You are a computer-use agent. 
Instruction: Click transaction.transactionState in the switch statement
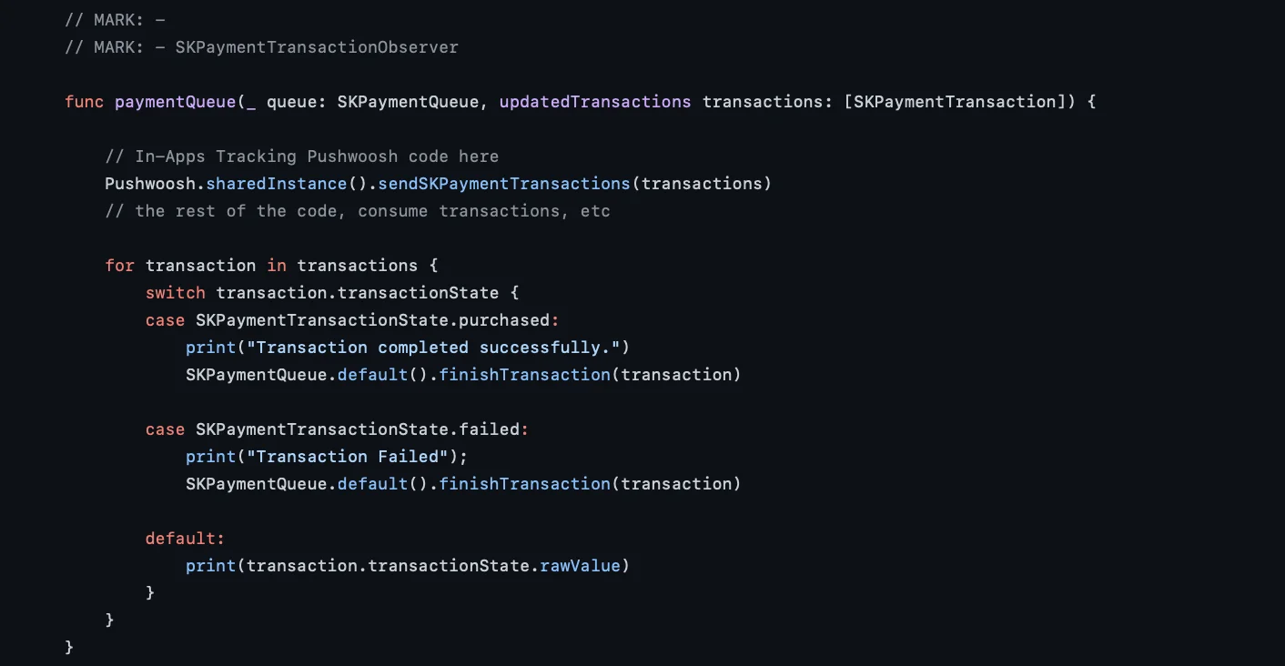pos(356,292)
